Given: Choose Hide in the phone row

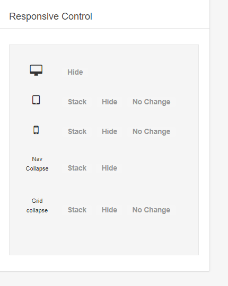Looking at the screenshot, I should 110,131.
